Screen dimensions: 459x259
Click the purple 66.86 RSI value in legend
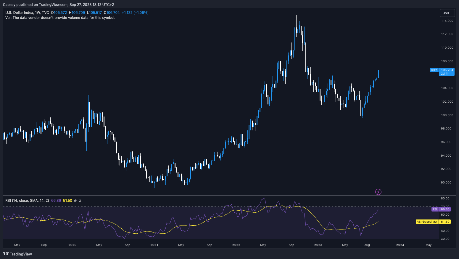click(x=56, y=201)
